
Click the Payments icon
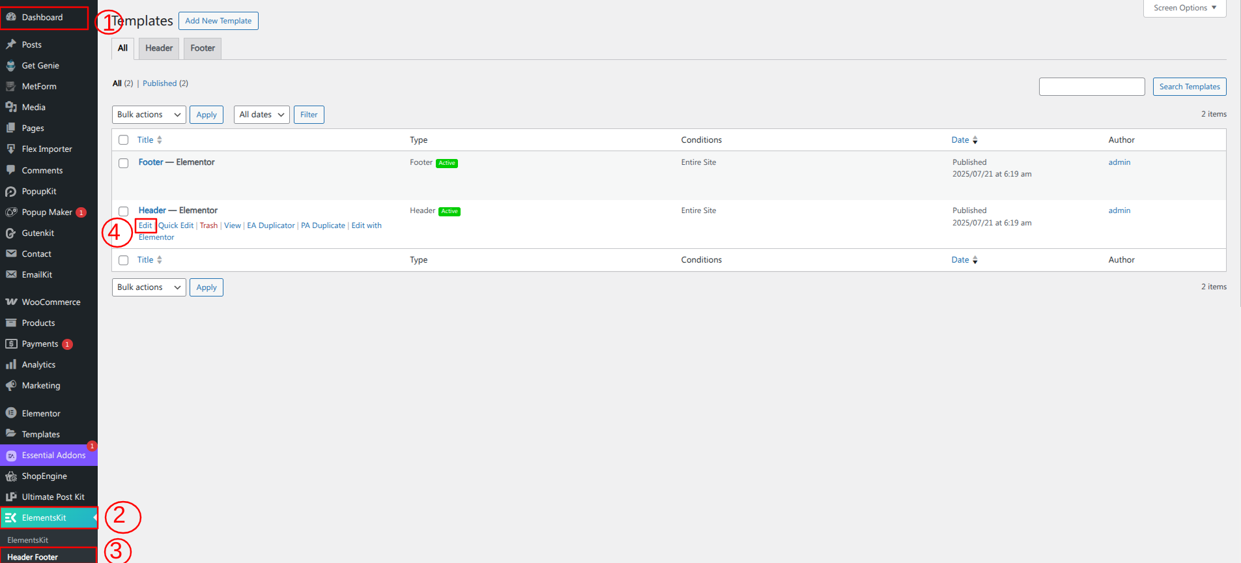[11, 343]
